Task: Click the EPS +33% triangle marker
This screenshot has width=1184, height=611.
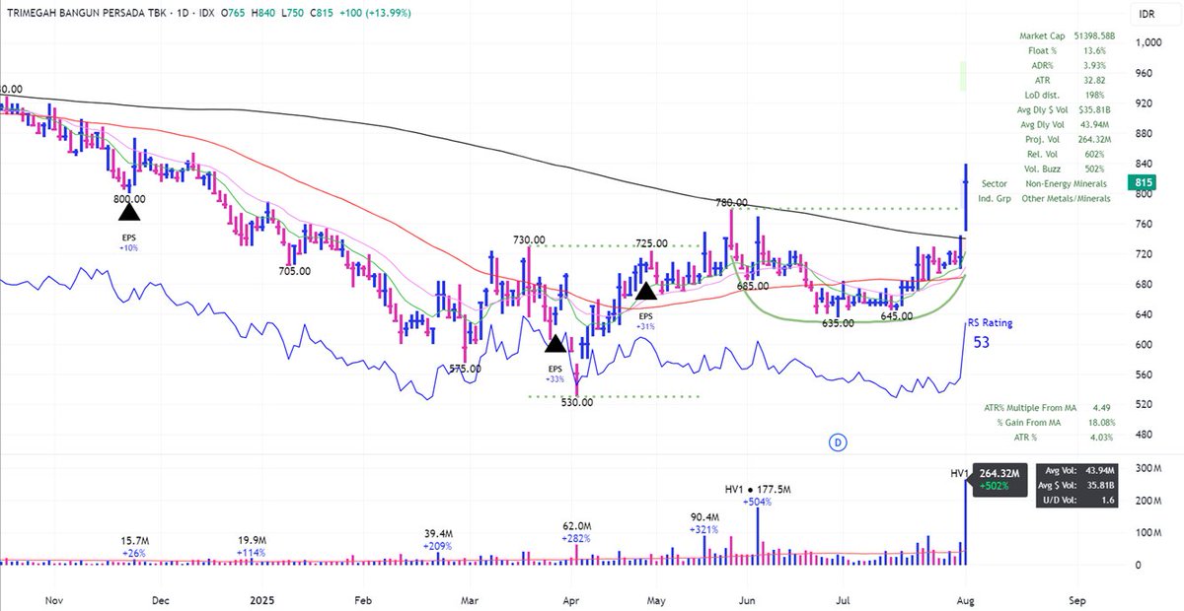Action: click(x=556, y=343)
